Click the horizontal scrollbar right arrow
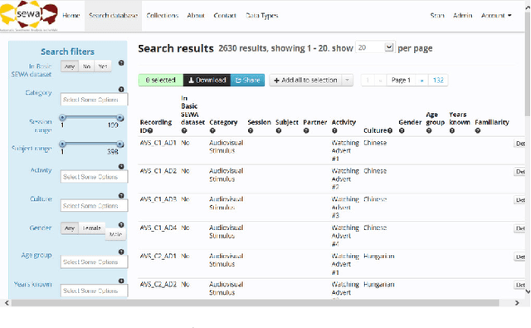The image size is (531, 328). coord(517,302)
